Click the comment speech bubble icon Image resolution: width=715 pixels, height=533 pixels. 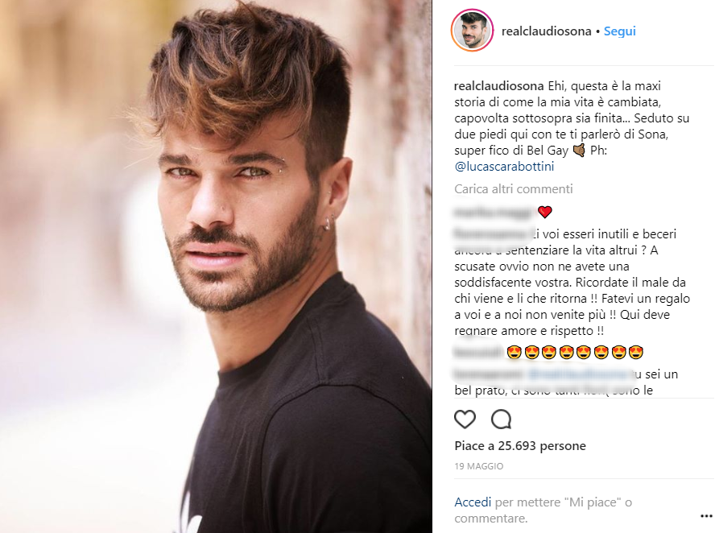pos(501,419)
